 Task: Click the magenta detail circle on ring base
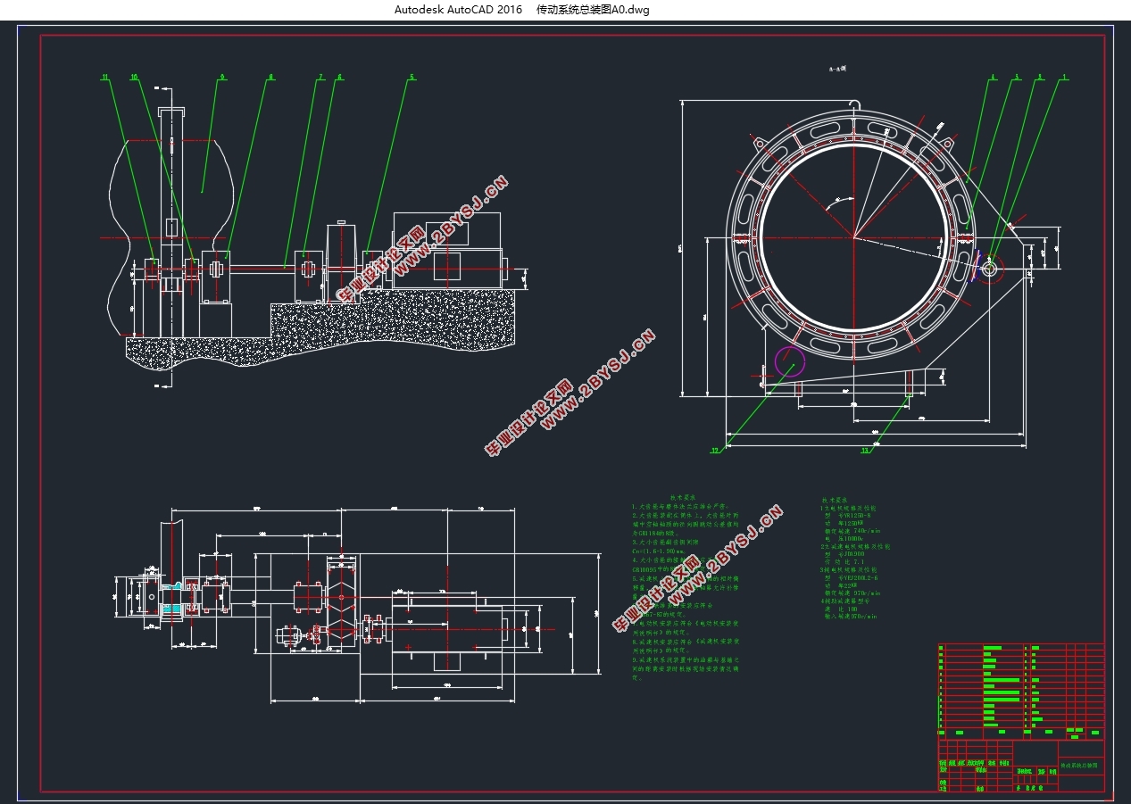point(789,361)
